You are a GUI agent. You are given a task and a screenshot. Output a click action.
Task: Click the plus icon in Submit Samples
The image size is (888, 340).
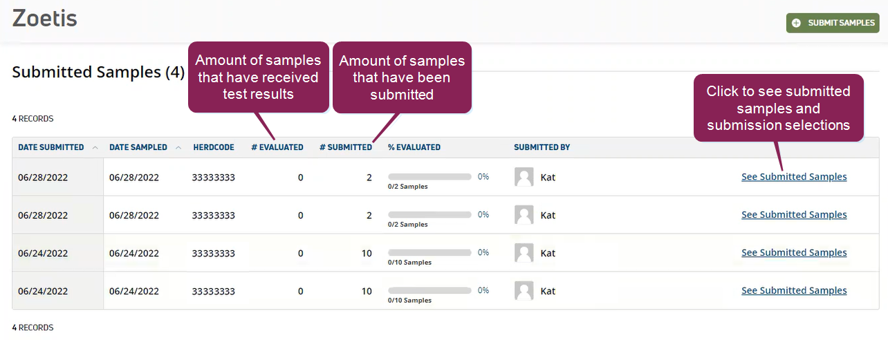[797, 23]
